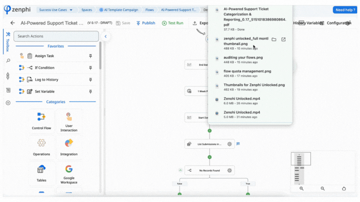The height and width of the screenshot is (202, 360).
Task: Open the Google Workspace category
Action: (x=69, y=174)
